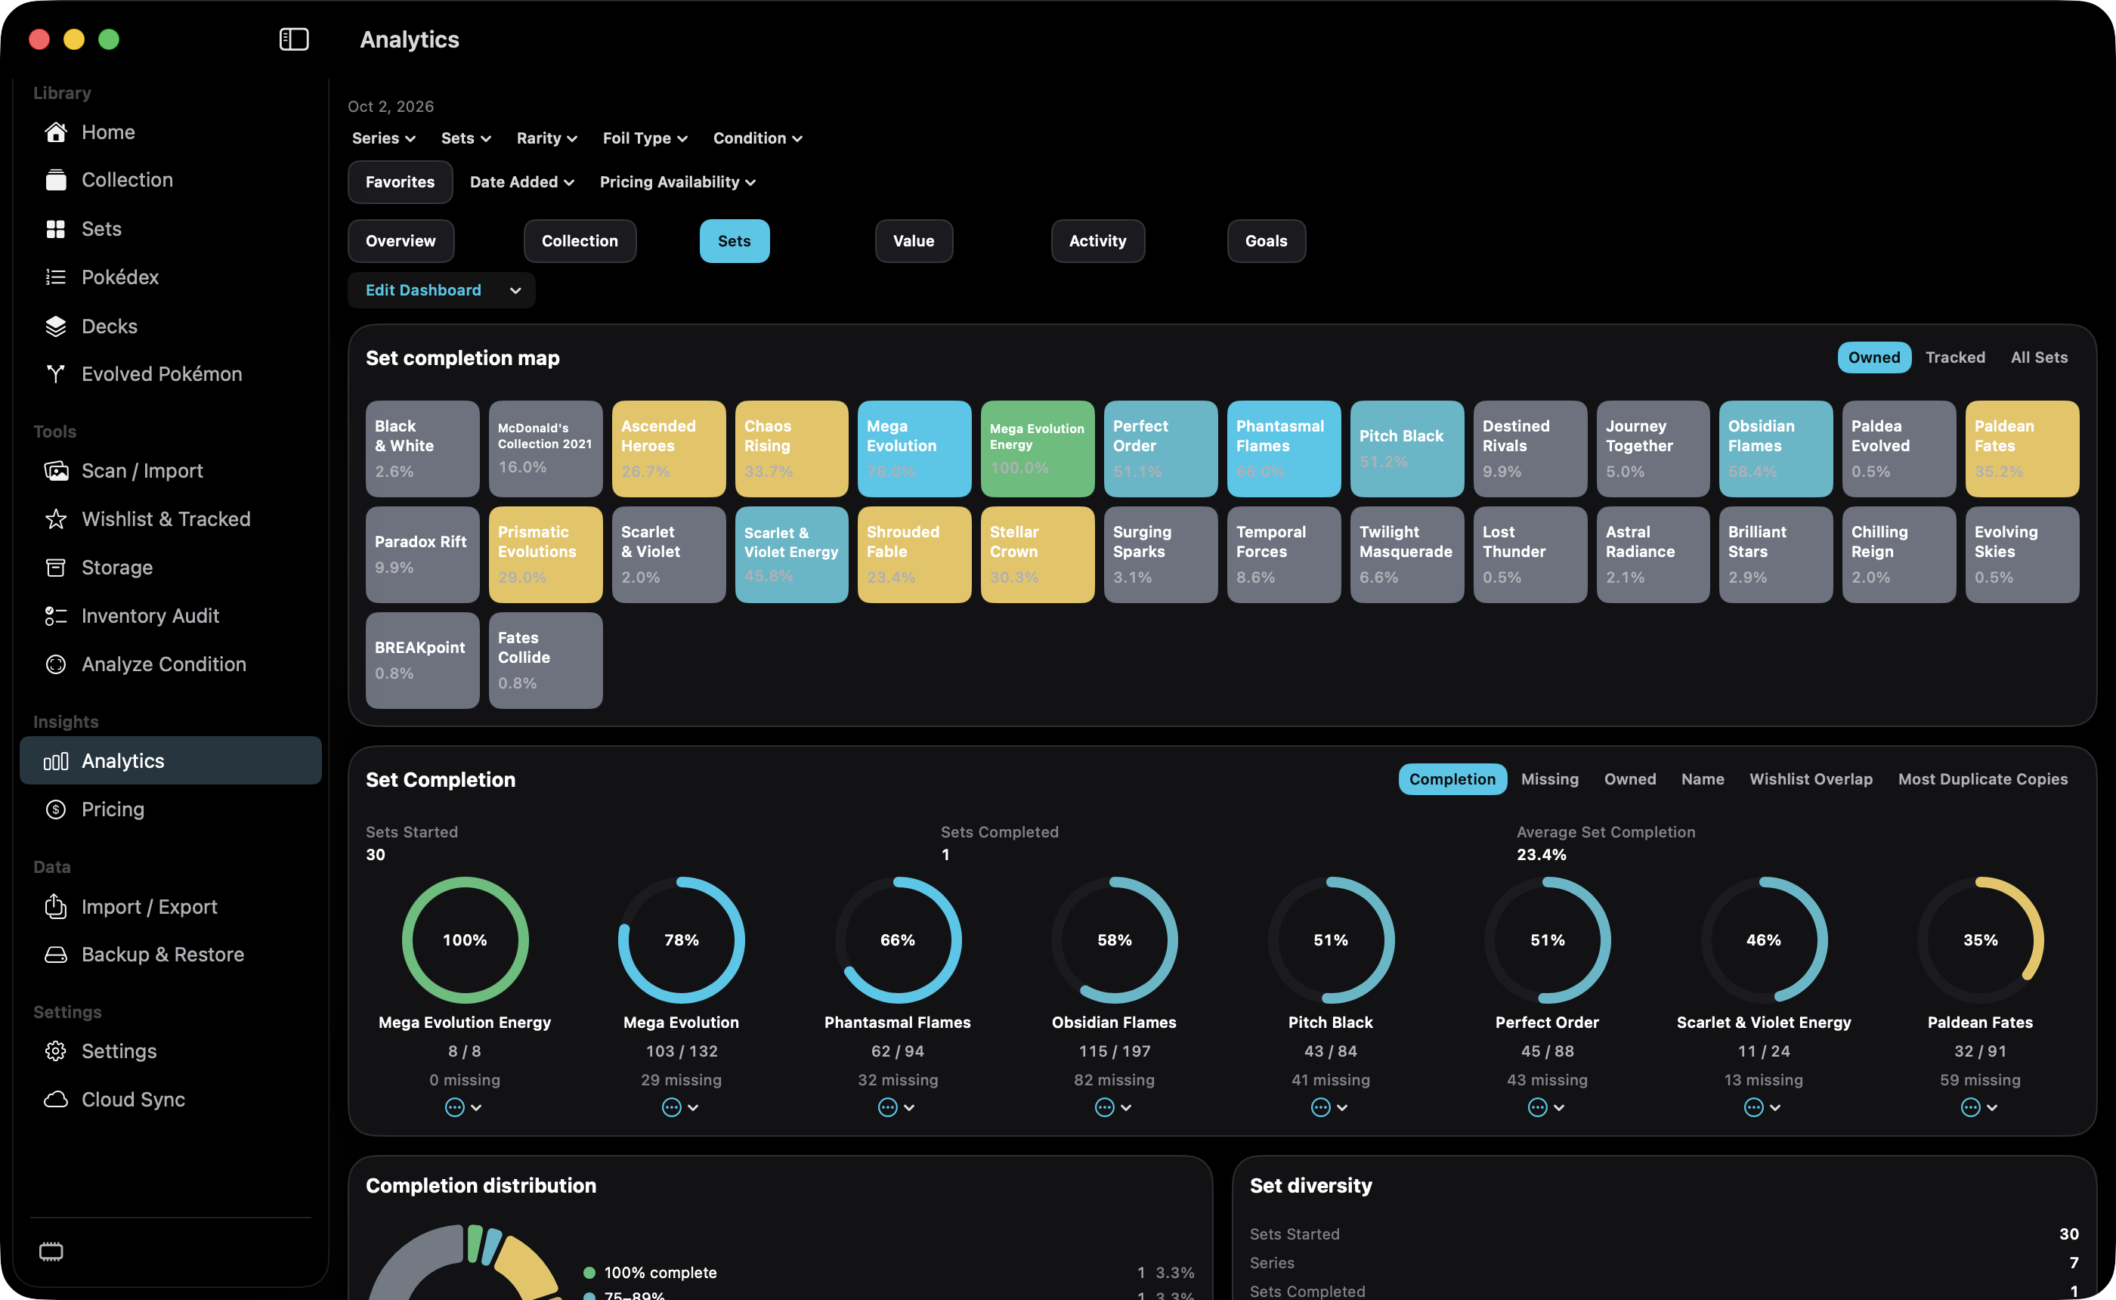Switch to the Goals tab
Viewport: 2116px width, 1300px height.
pyautogui.click(x=1266, y=241)
